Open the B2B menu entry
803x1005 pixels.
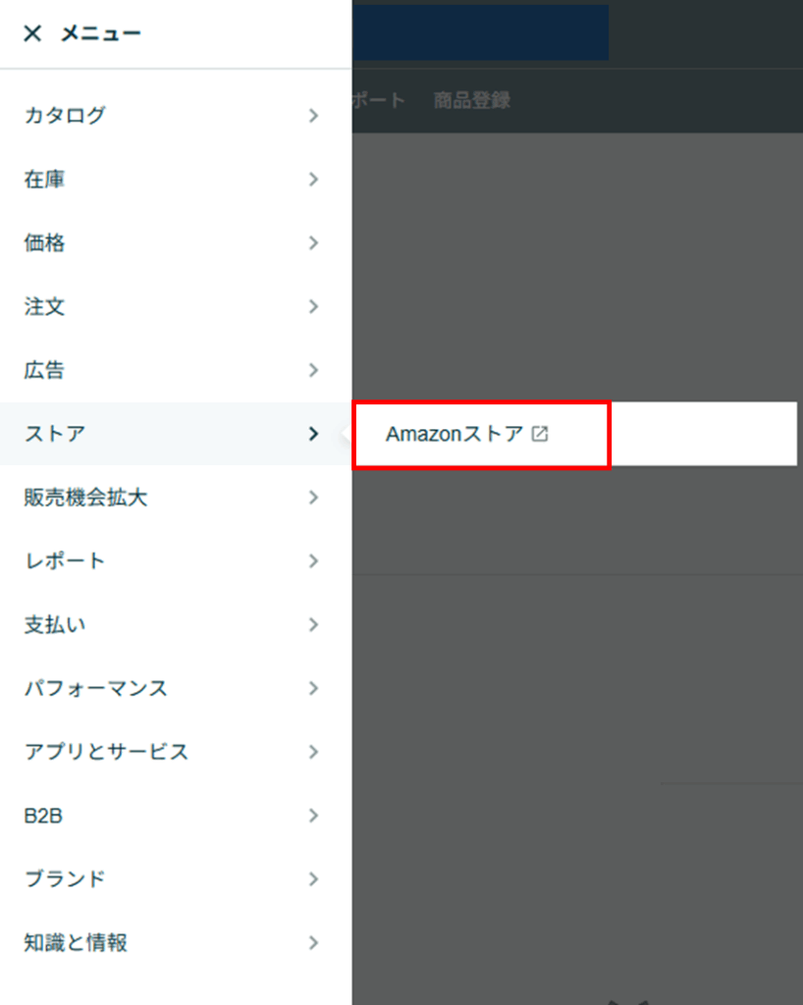click(x=43, y=816)
